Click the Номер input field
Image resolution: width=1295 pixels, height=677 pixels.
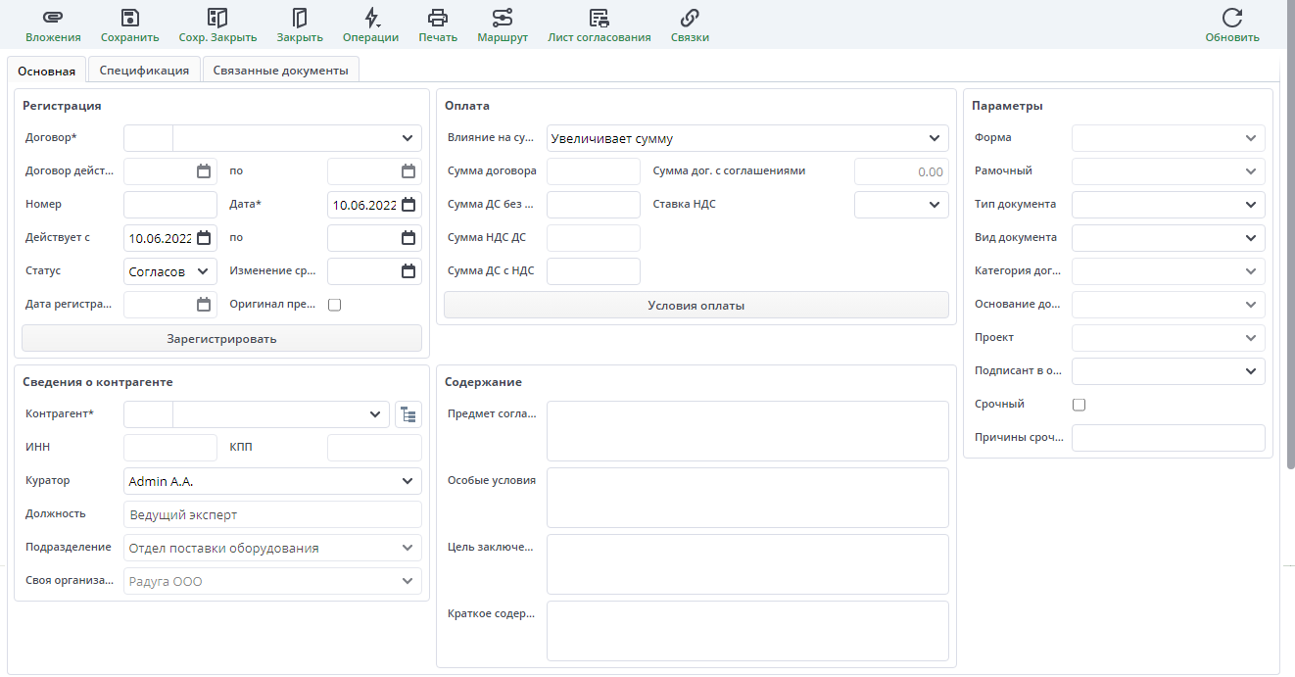pos(170,205)
